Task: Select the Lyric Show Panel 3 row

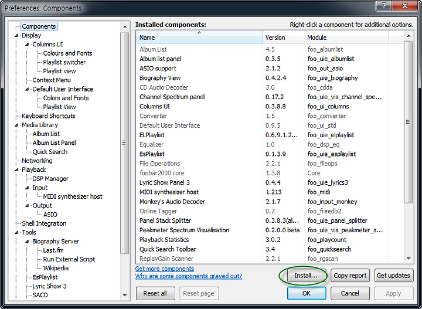Action: click(270, 182)
